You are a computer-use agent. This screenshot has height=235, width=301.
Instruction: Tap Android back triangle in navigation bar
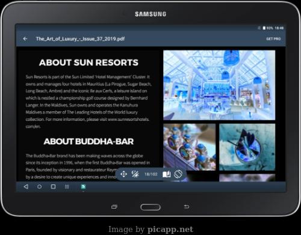pyautogui.click(x=26, y=187)
